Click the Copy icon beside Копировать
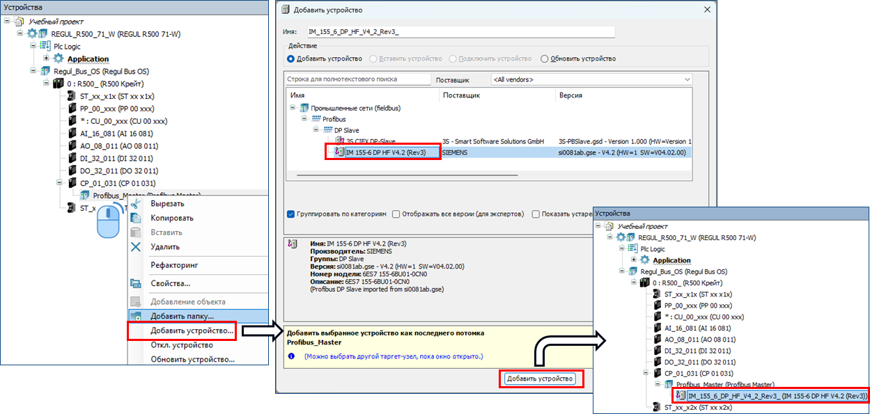The image size is (870, 414). tap(136, 218)
